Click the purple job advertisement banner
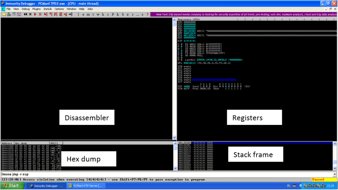 tap(244, 15)
